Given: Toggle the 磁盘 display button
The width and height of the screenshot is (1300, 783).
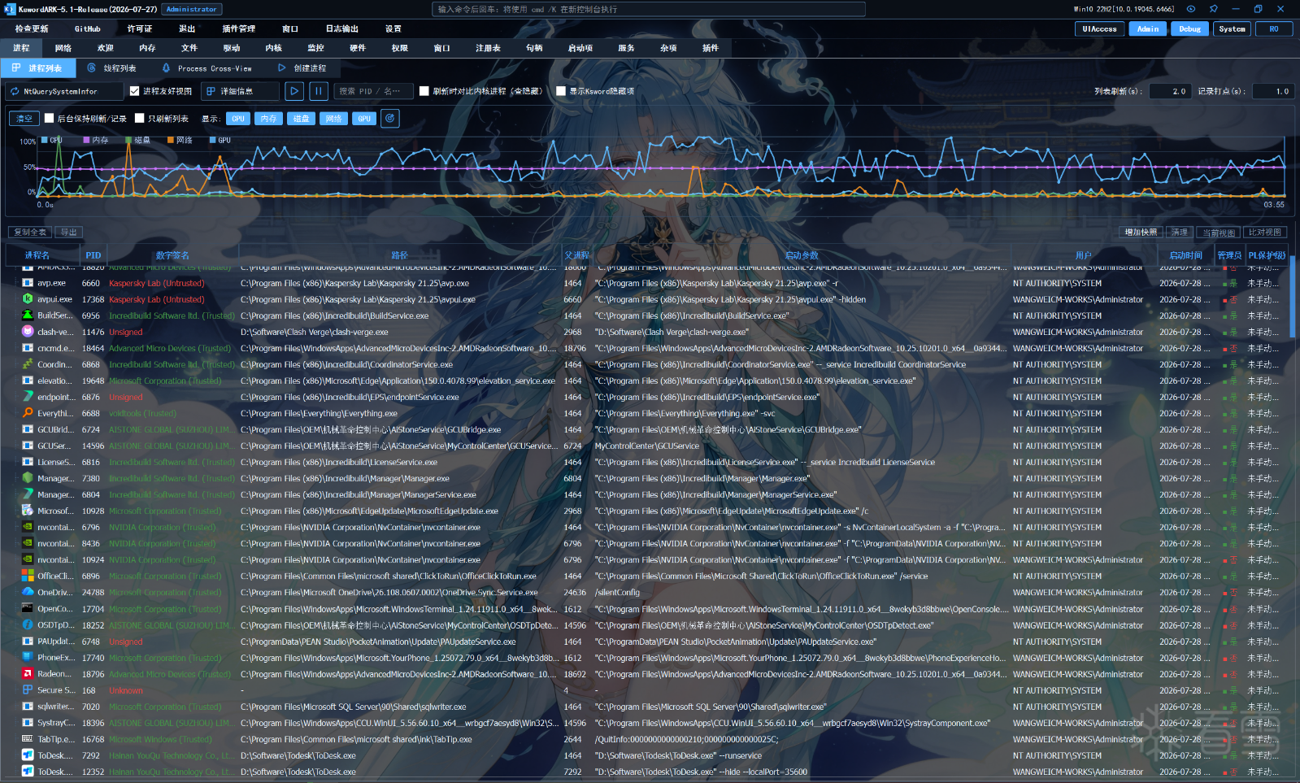Looking at the screenshot, I should coord(301,119).
